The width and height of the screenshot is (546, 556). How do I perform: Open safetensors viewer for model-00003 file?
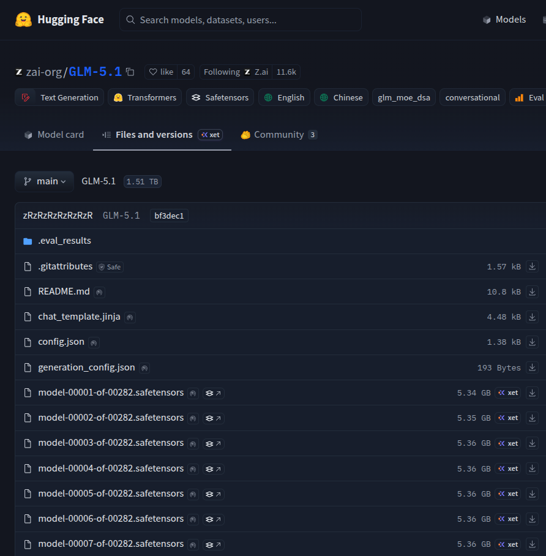tap(214, 444)
